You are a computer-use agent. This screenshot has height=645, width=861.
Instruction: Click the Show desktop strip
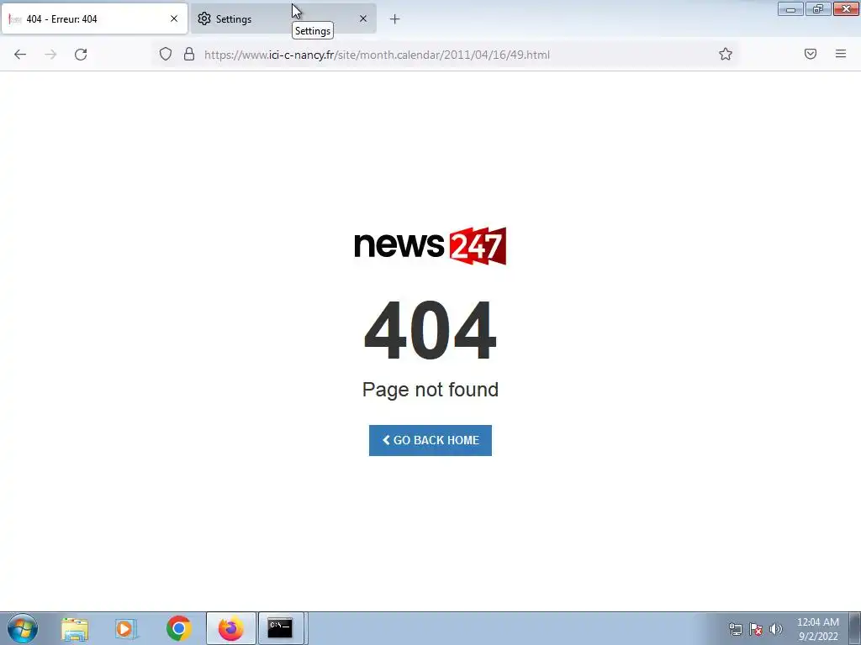click(855, 628)
